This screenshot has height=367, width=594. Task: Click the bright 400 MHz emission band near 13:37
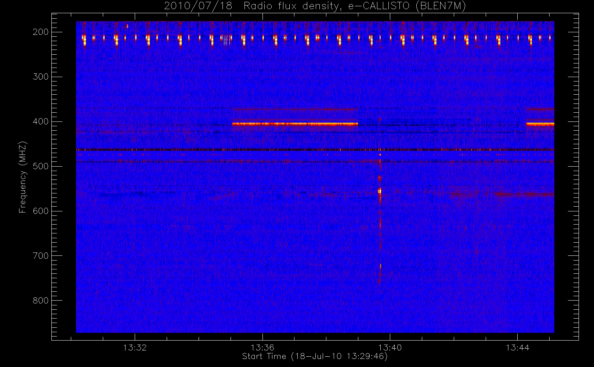295,124
